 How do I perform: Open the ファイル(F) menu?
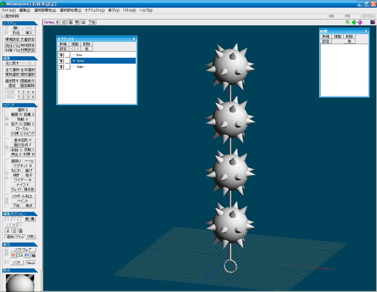pyautogui.click(x=9, y=10)
